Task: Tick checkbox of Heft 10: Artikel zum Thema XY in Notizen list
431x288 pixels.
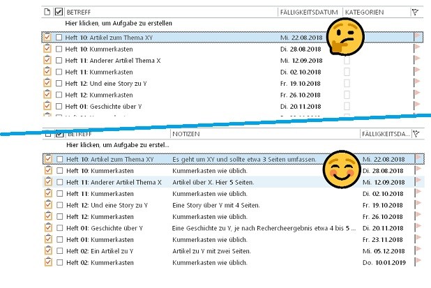Action: 60,159
